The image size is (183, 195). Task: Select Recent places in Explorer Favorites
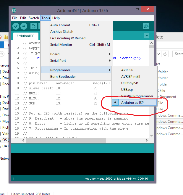[x=4, y=84]
